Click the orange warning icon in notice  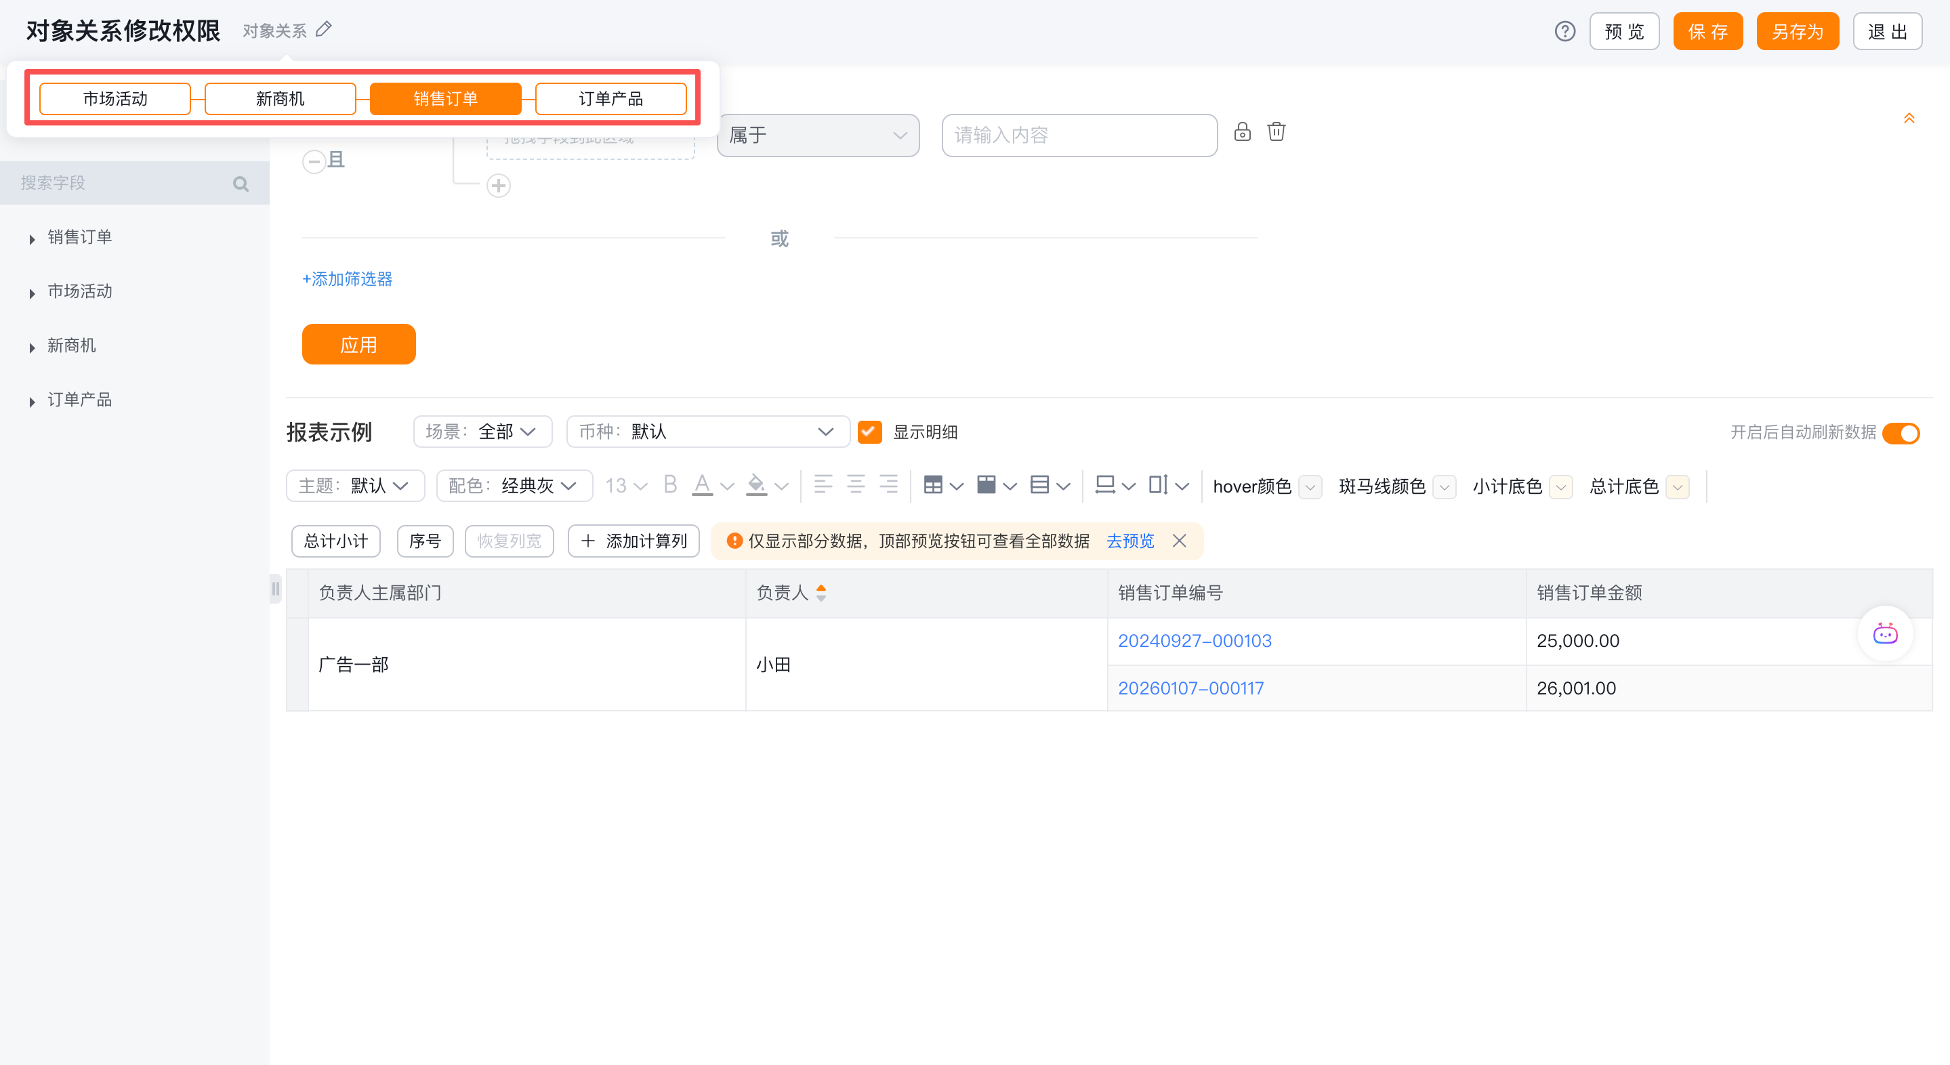pyautogui.click(x=734, y=541)
